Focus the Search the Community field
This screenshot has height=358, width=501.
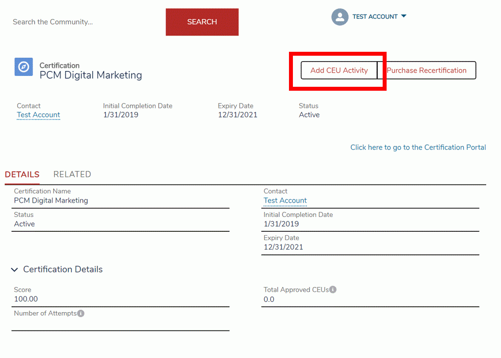tap(84, 22)
